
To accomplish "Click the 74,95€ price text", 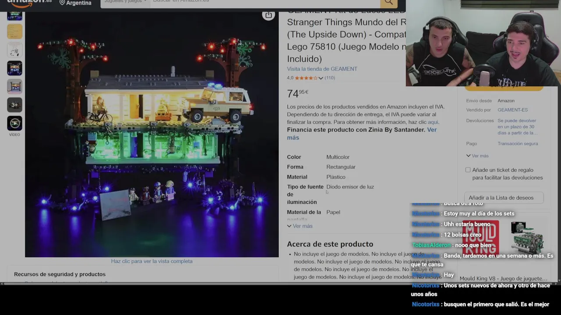I will point(298,93).
